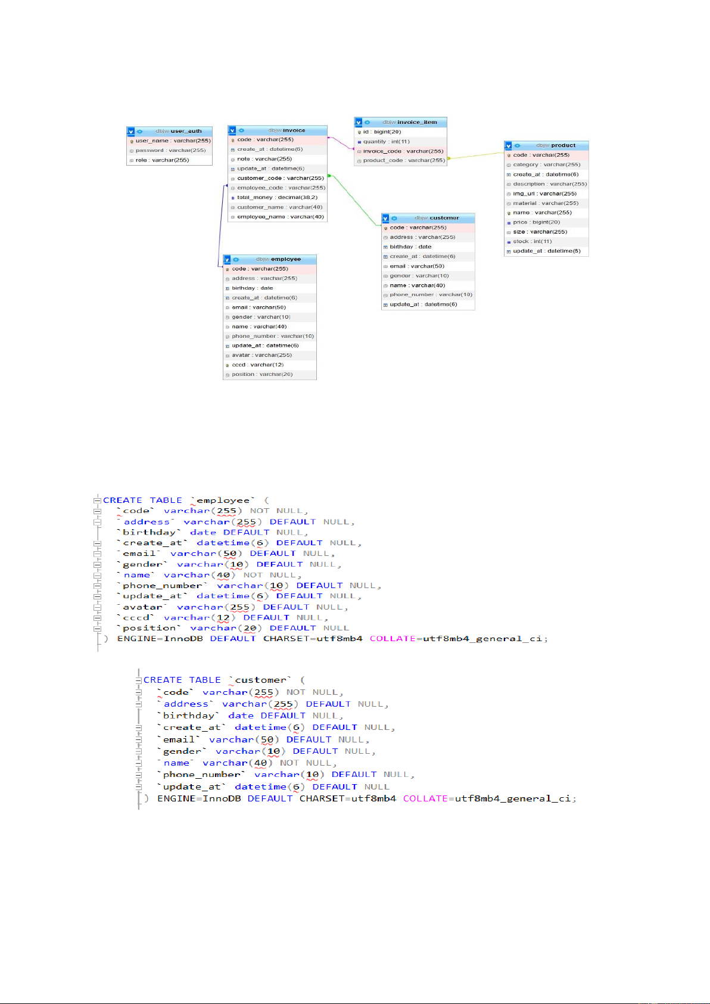Screen dimensions: 710x1004
Task: Toggle the V collapse box on employee table
Action: coord(227,260)
